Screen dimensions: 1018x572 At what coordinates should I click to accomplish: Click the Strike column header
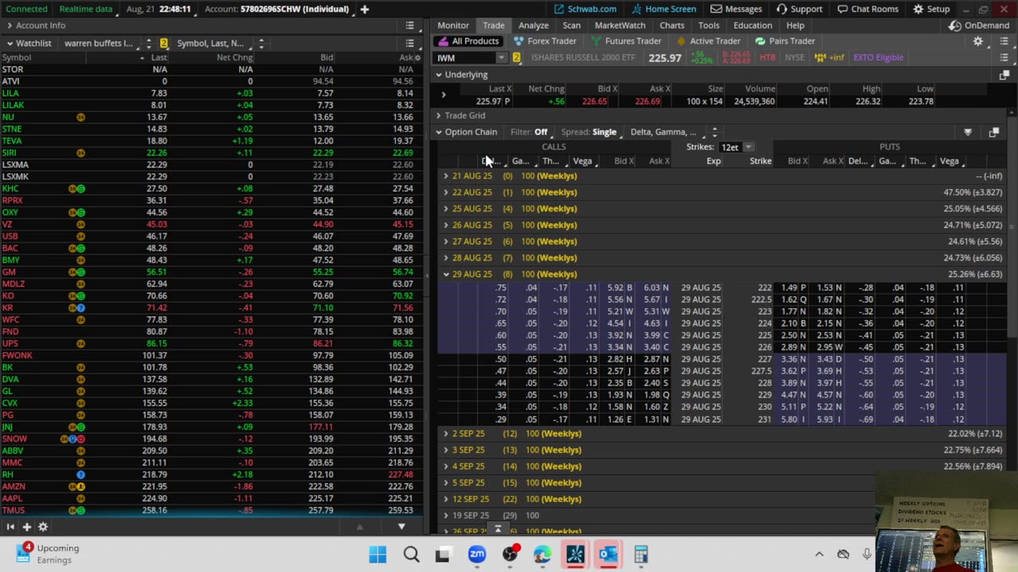coord(760,161)
